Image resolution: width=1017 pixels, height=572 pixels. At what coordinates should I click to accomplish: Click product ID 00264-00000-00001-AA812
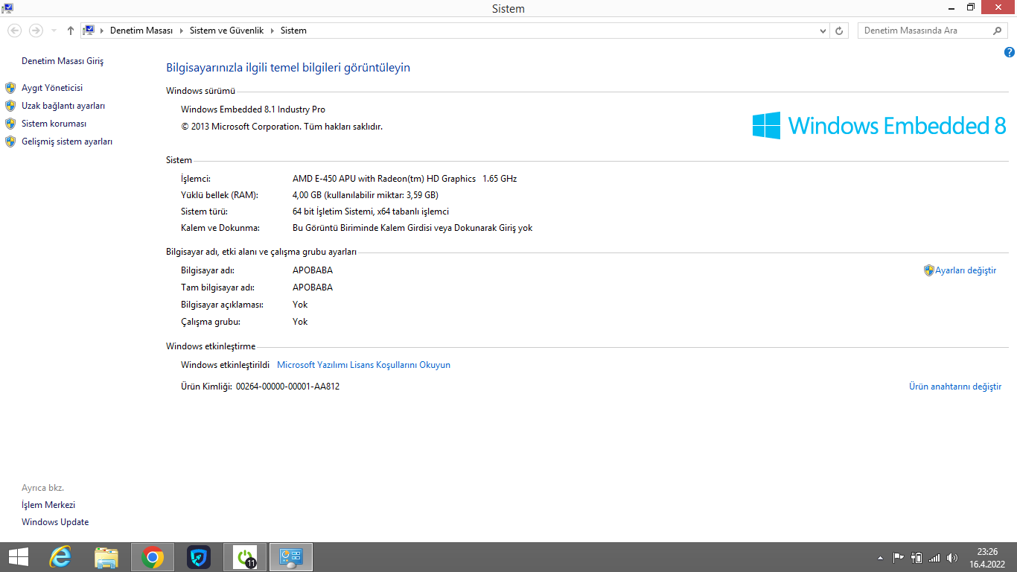point(287,387)
